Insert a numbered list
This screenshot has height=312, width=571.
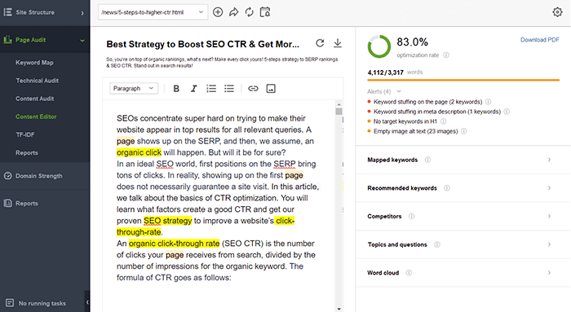(x=211, y=88)
